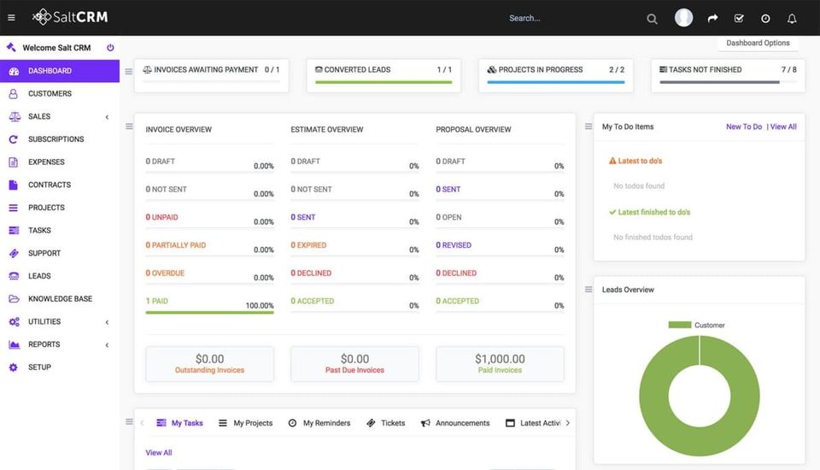820x470 pixels.
Task: Click the Invoices Awaiting Payment card
Action: (x=211, y=76)
